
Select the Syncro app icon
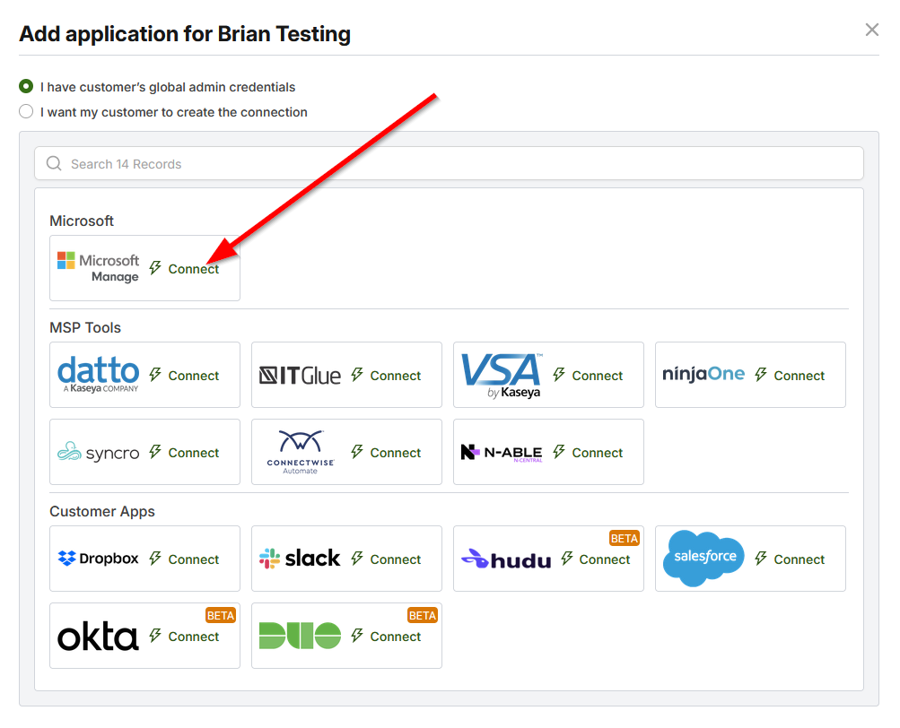coord(98,451)
